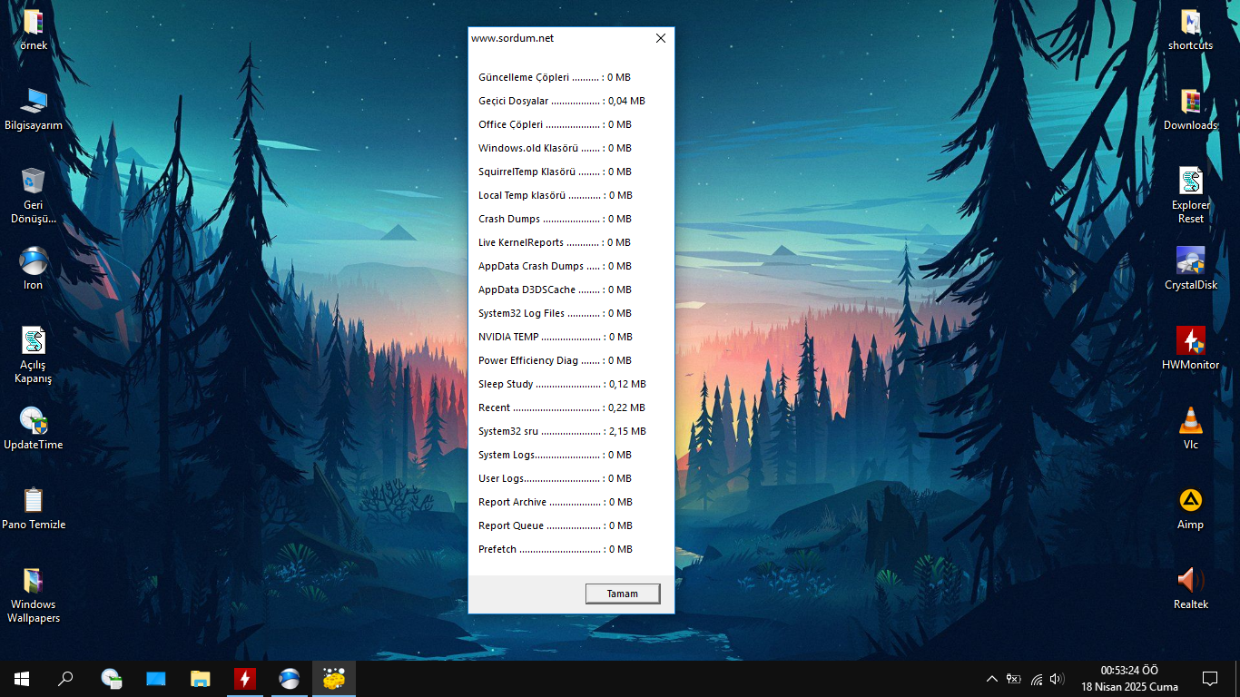Select the Pano Temizle clipboard icon
1240x697 pixels.
point(34,509)
